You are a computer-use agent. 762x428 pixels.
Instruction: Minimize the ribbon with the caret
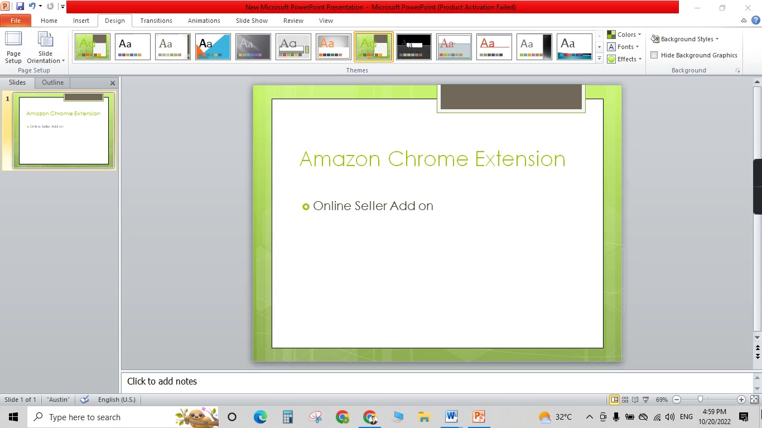tap(744, 21)
